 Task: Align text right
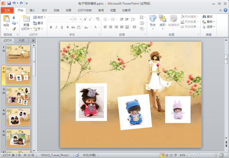tap(116, 27)
